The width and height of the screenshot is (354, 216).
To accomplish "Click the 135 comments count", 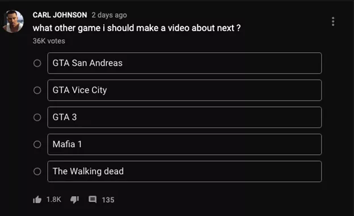I will (108, 200).
